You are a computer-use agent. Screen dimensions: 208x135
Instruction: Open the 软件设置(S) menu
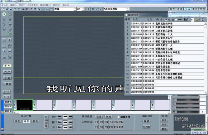[33, 5]
